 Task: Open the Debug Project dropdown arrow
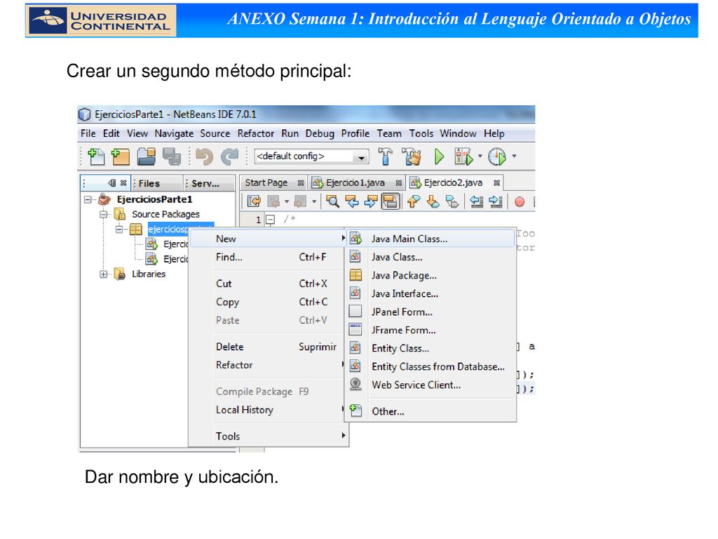pos(480,157)
